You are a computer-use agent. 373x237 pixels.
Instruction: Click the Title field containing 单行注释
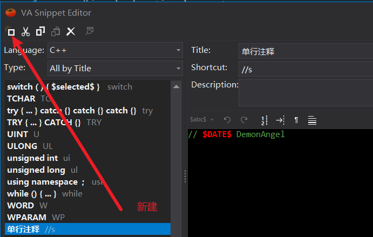tap(306, 51)
